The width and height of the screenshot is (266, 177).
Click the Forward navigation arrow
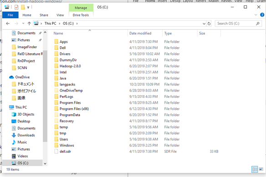pyautogui.click(x=16, y=23)
